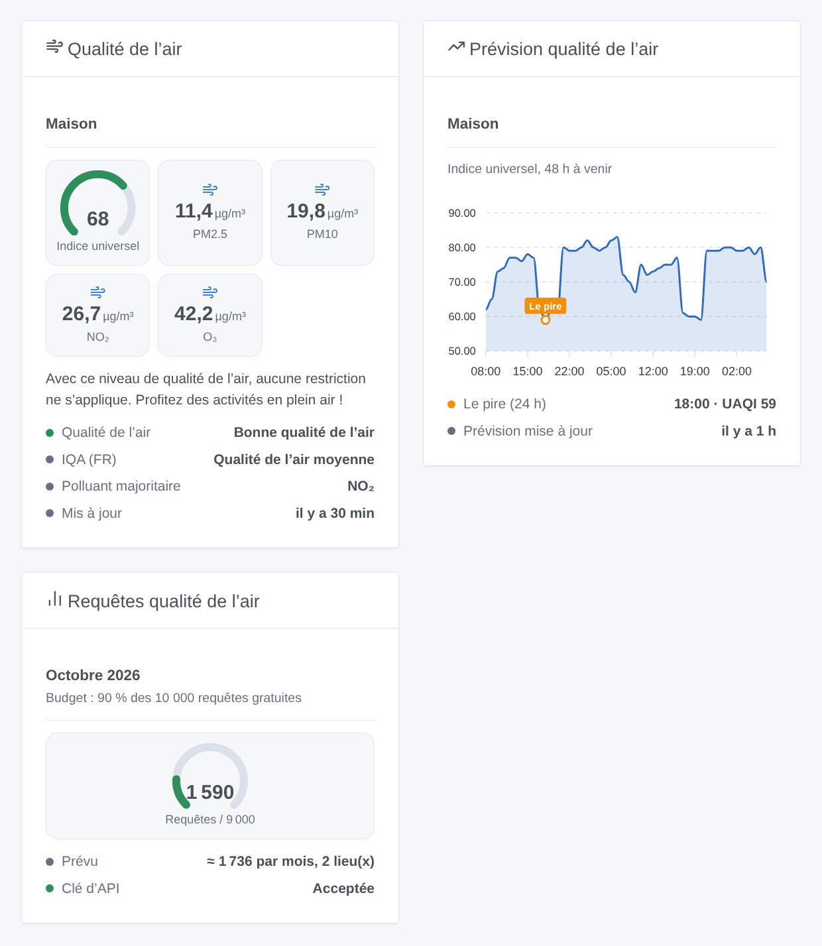Click the Indice universel gauge showing 68

click(x=97, y=204)
